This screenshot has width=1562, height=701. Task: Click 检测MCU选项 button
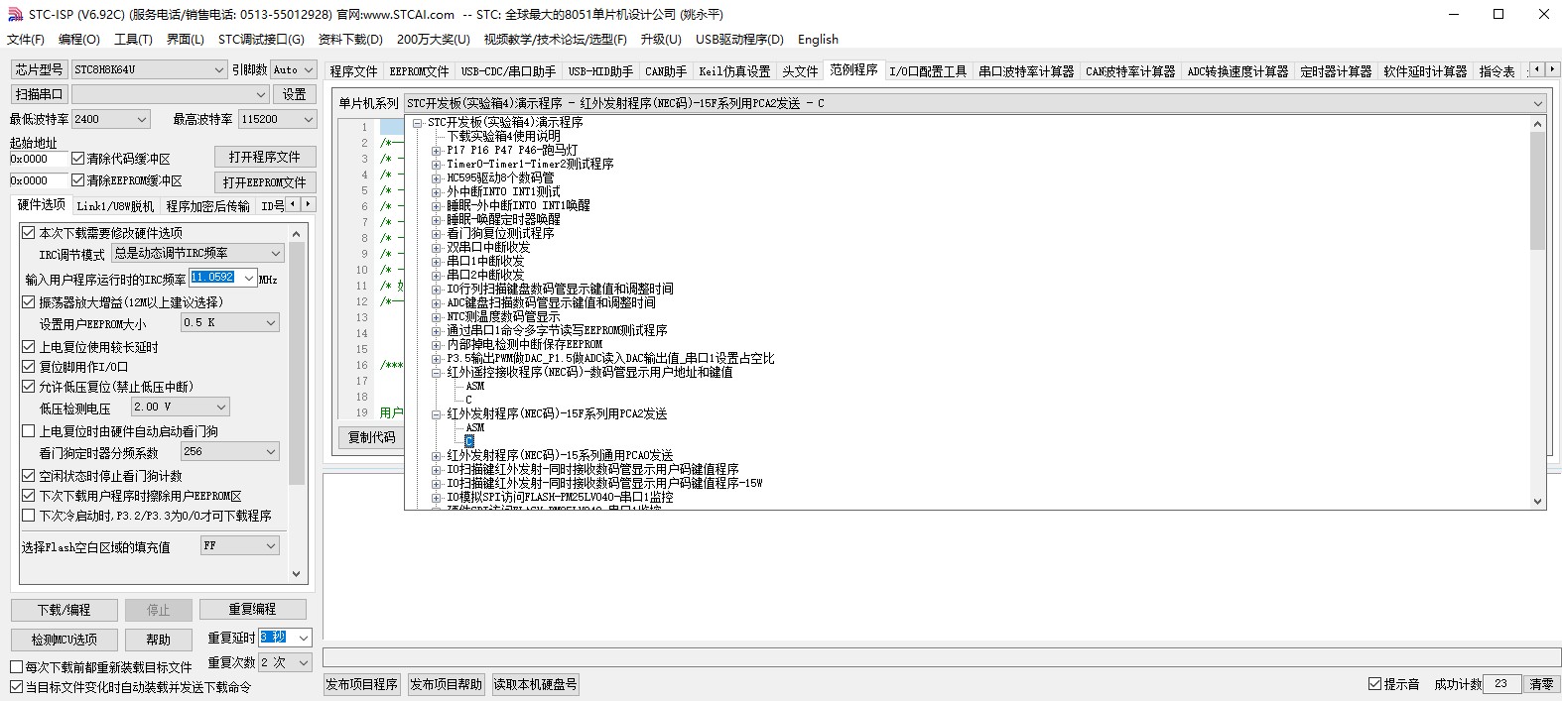coord(65,640)
